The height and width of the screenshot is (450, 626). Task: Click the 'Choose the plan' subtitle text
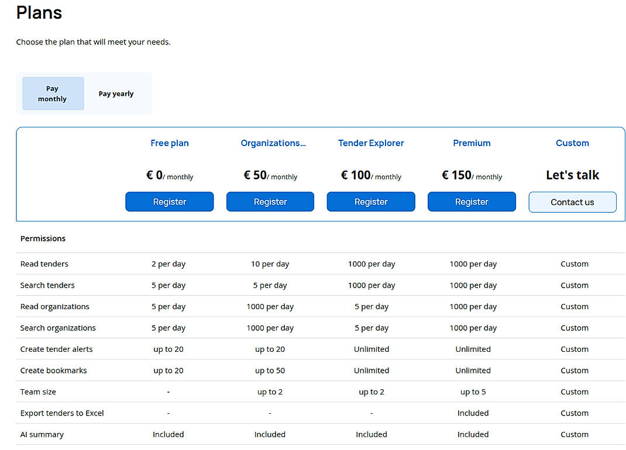(94, 42)
